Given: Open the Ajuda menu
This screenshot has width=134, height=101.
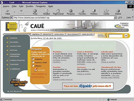Looking at the screenshot, I should click(x=50, y=6).
